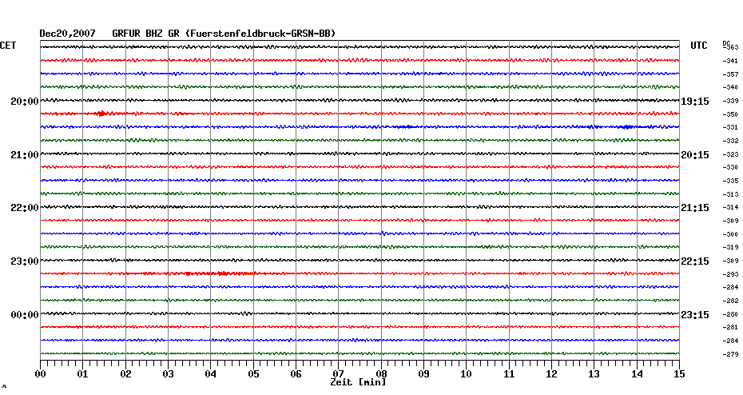Image resolution: width=743 pixels, height=395 pixels.
Task: Click the '00' minute axis label
Action: click(x=40, y=374)
